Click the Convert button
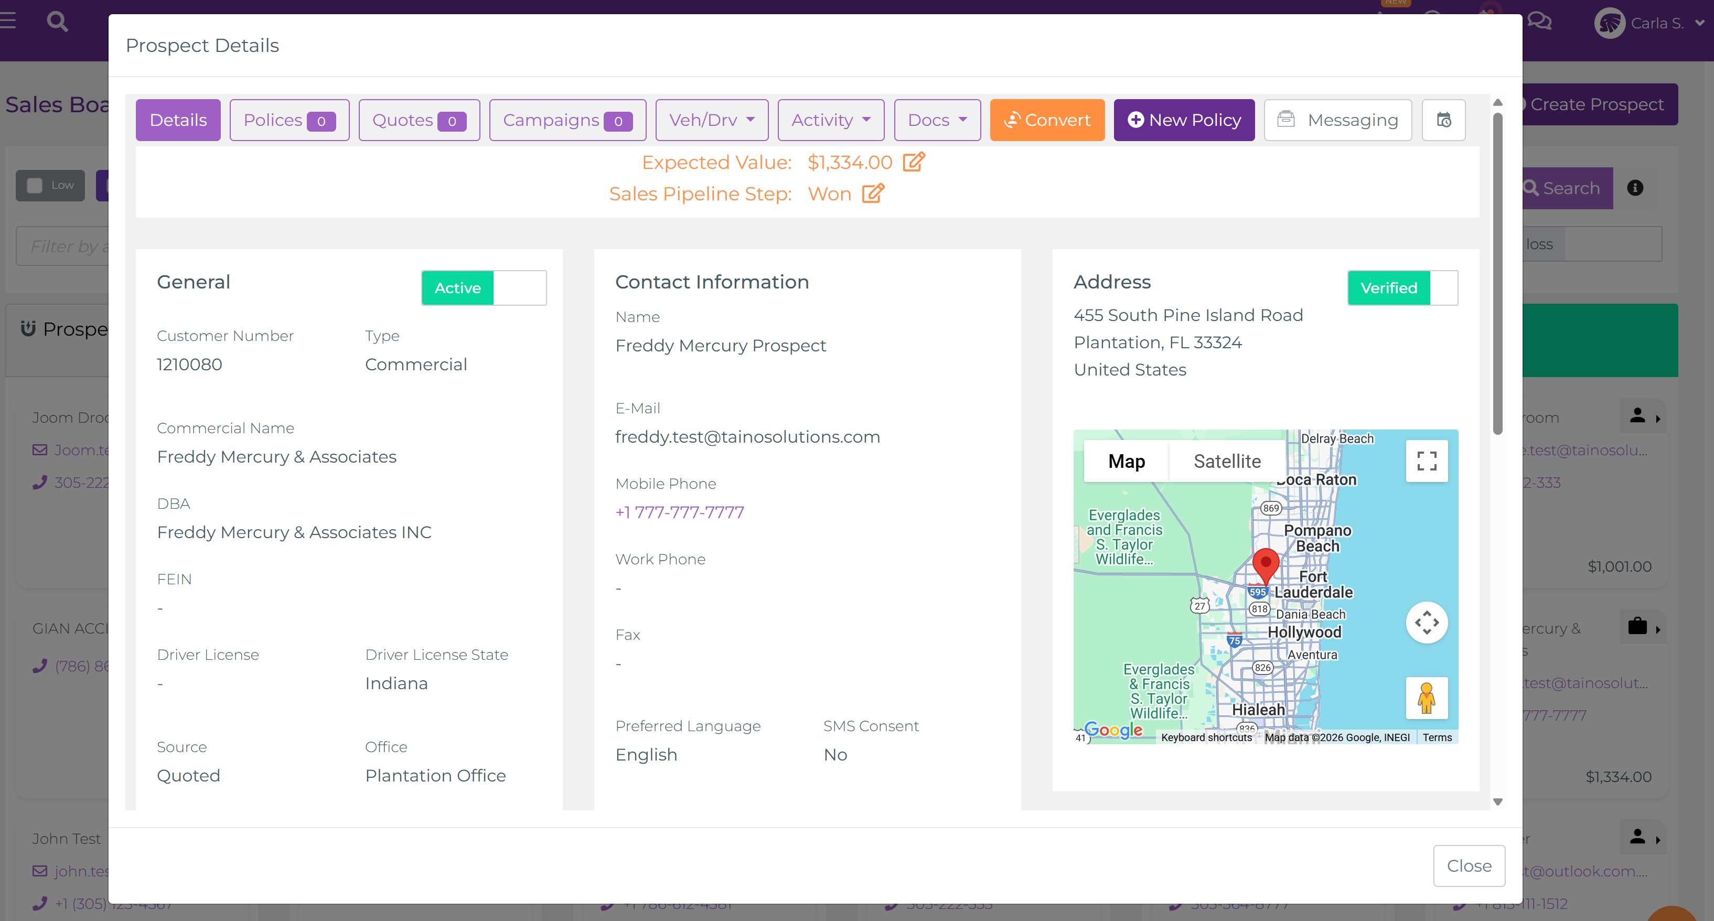1714x921 pixels. pyautogui.click(x=1047, y=120)
